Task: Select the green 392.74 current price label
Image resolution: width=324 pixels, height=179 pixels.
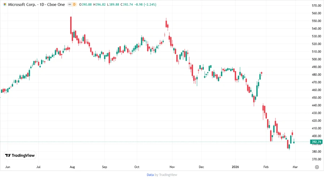Action: click(316, 142)
